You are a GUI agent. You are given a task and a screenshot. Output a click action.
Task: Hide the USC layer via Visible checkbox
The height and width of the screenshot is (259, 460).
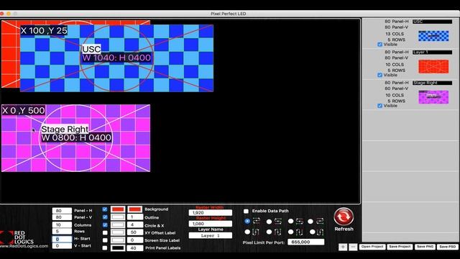coord(380,45)
